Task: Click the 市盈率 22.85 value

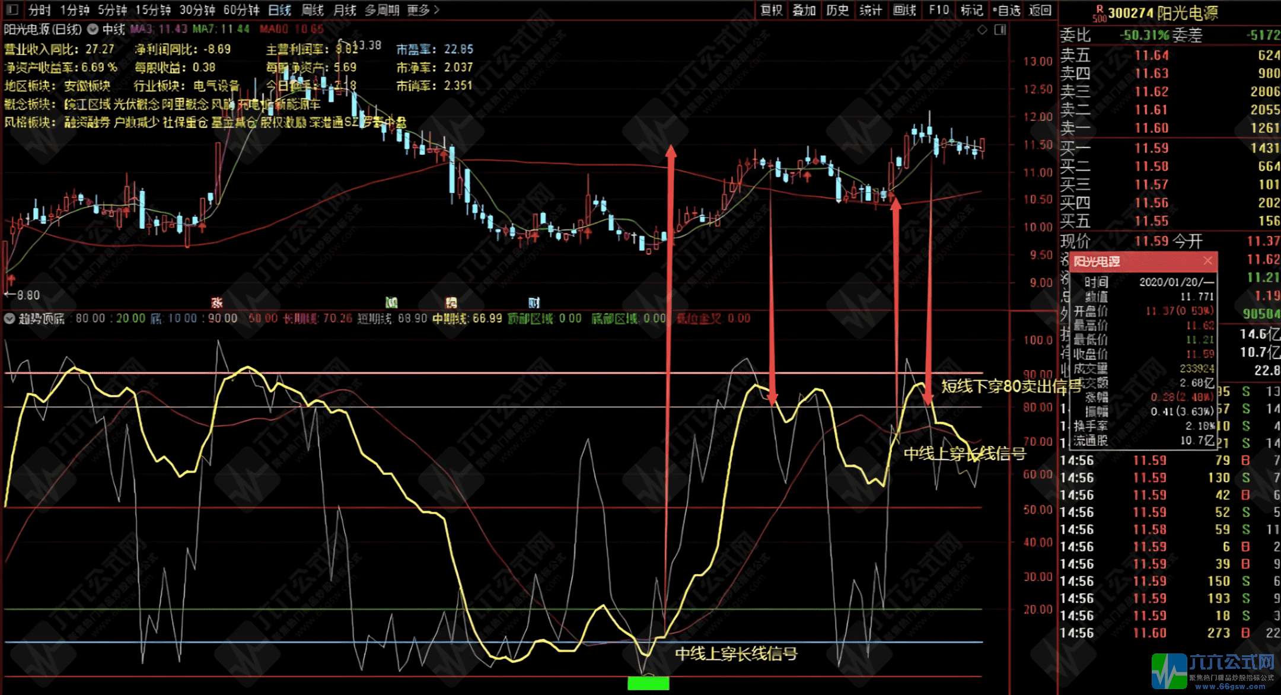Action: pos(458,49)
